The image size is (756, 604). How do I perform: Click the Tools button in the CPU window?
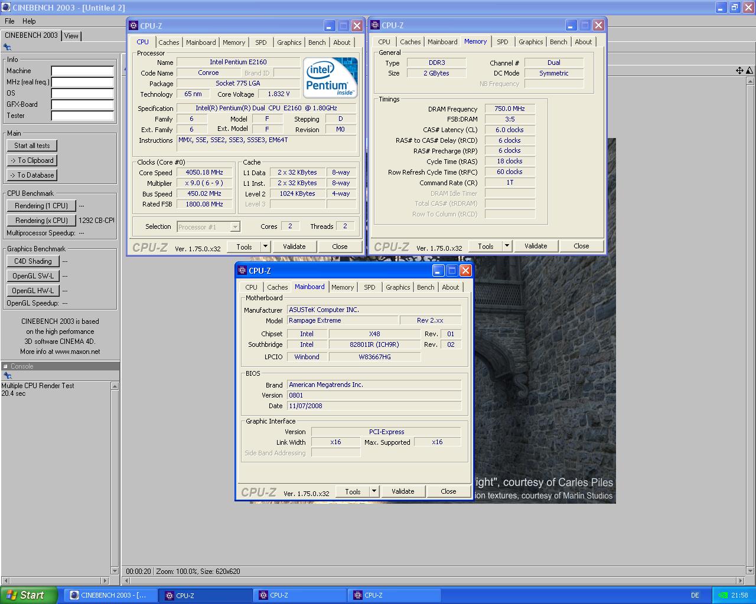(x=244, y=247)
